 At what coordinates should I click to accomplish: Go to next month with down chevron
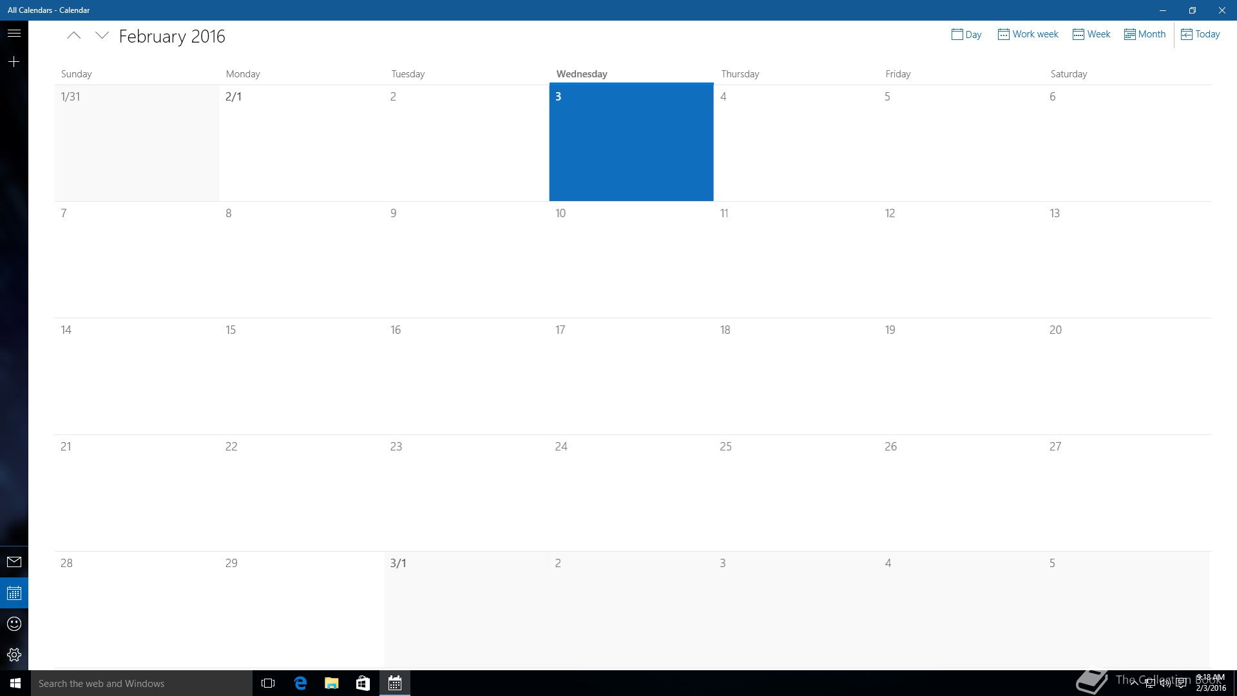[x=102, y=35]
